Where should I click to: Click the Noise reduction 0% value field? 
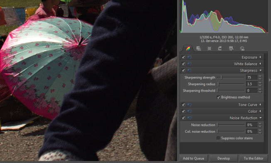252,125
